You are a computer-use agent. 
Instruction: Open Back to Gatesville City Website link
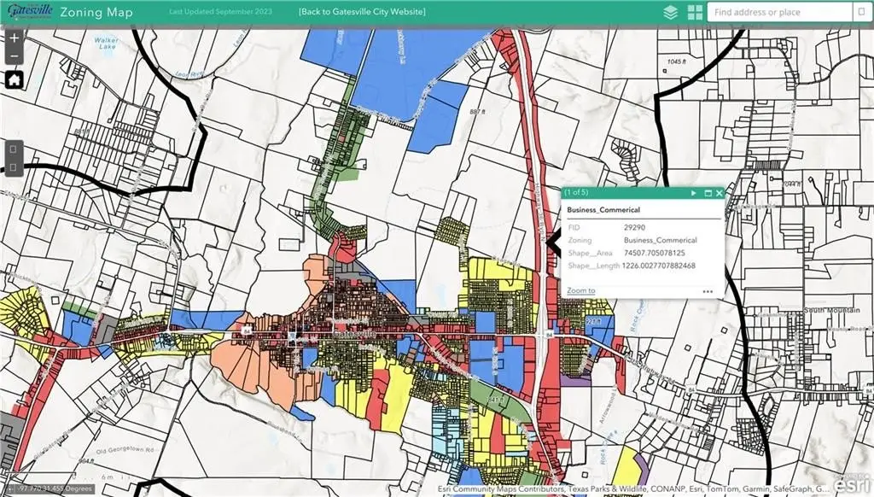point(362,13)
